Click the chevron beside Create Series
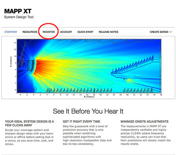 click(x=171, y=32)
